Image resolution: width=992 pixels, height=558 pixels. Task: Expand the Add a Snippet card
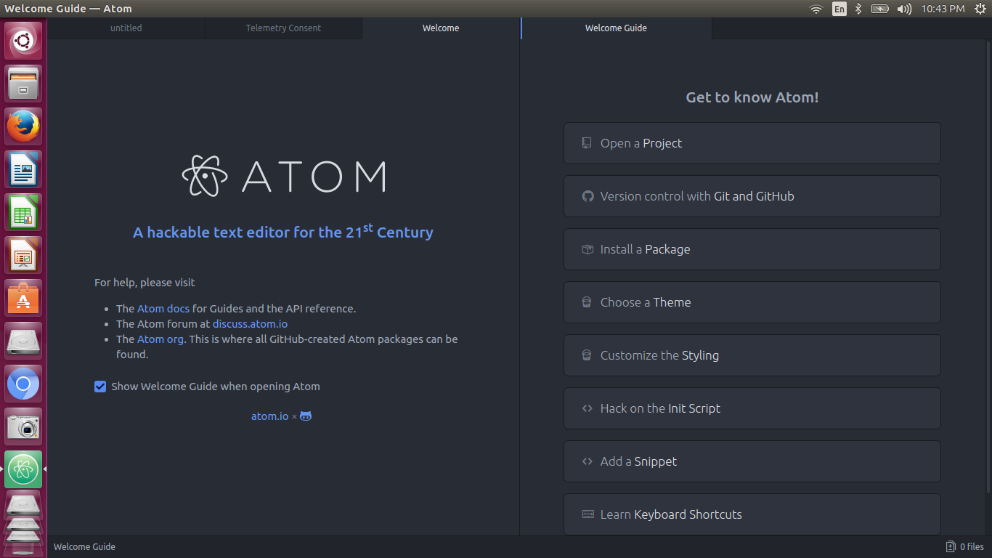coord(752,461)
